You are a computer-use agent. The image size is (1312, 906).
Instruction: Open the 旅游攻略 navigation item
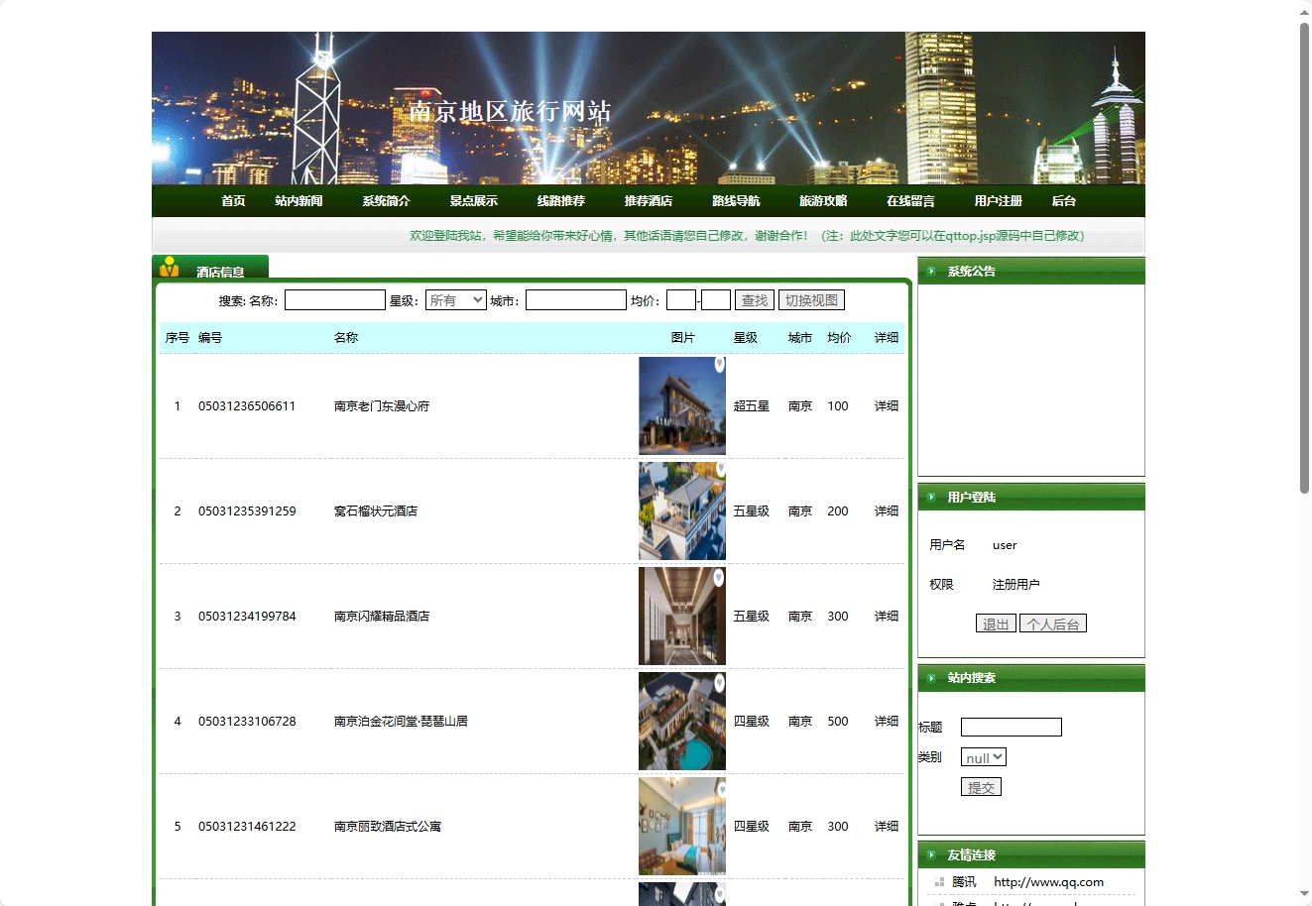823,201
